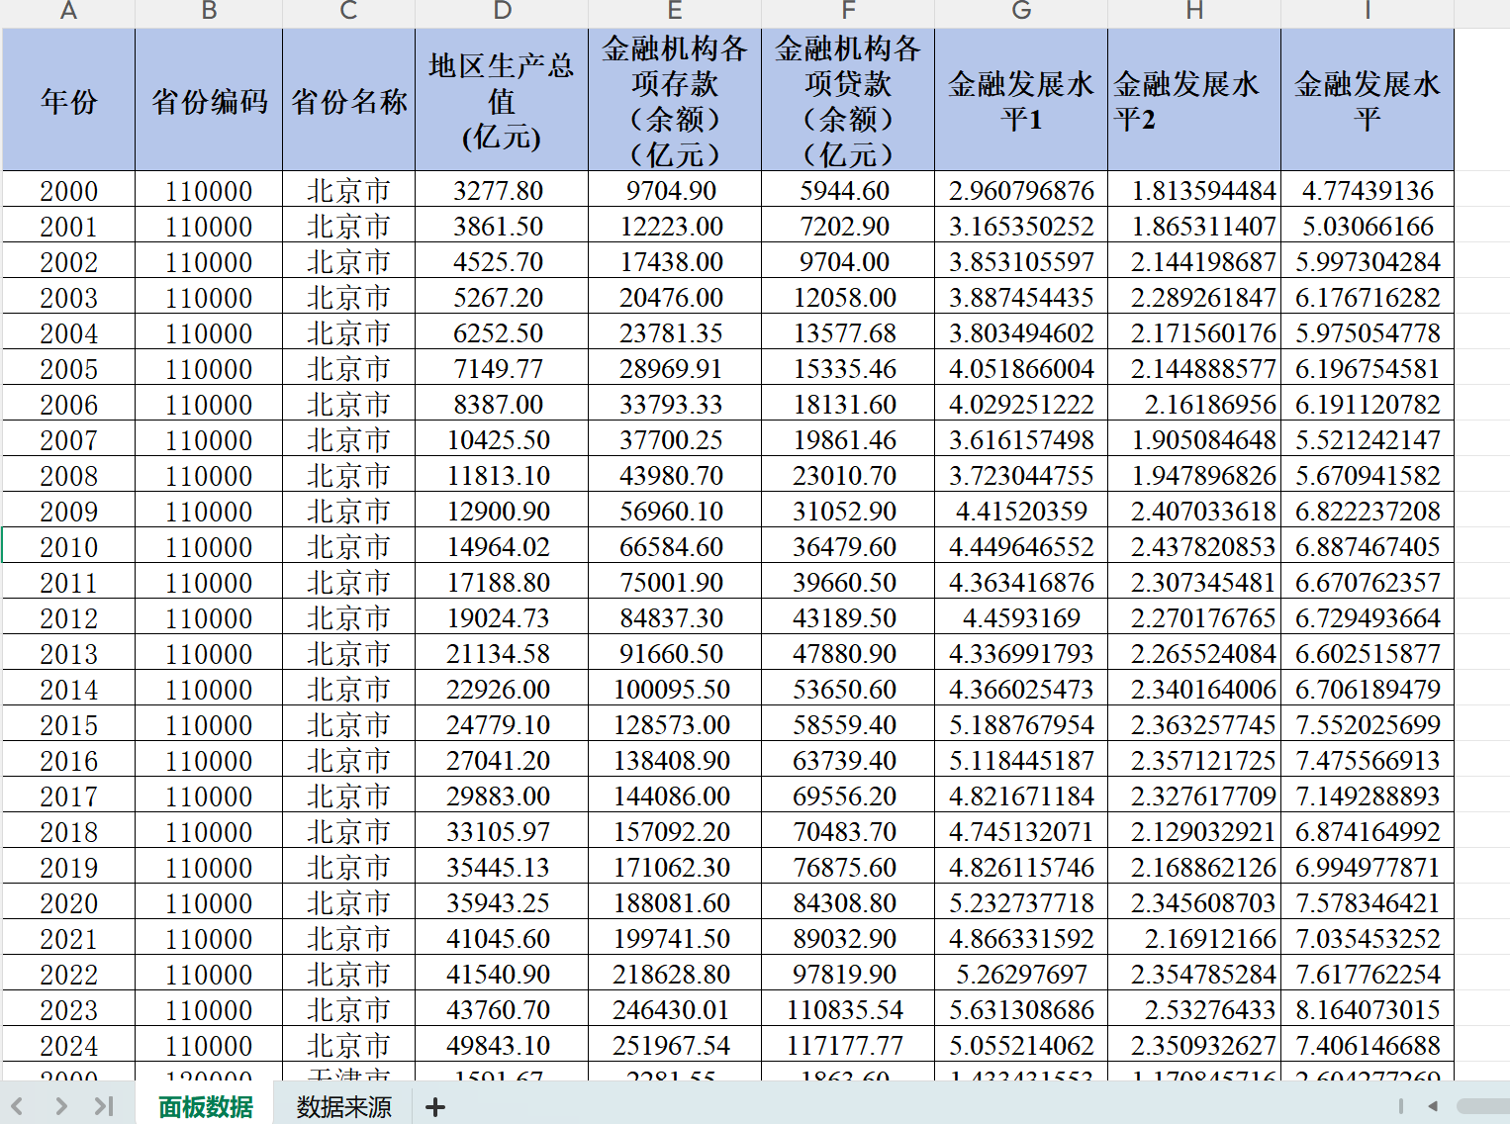The image size is (1510, 1124).
Task: Click the 金融发展水平1 header cell
Action: click(1021, 100)
